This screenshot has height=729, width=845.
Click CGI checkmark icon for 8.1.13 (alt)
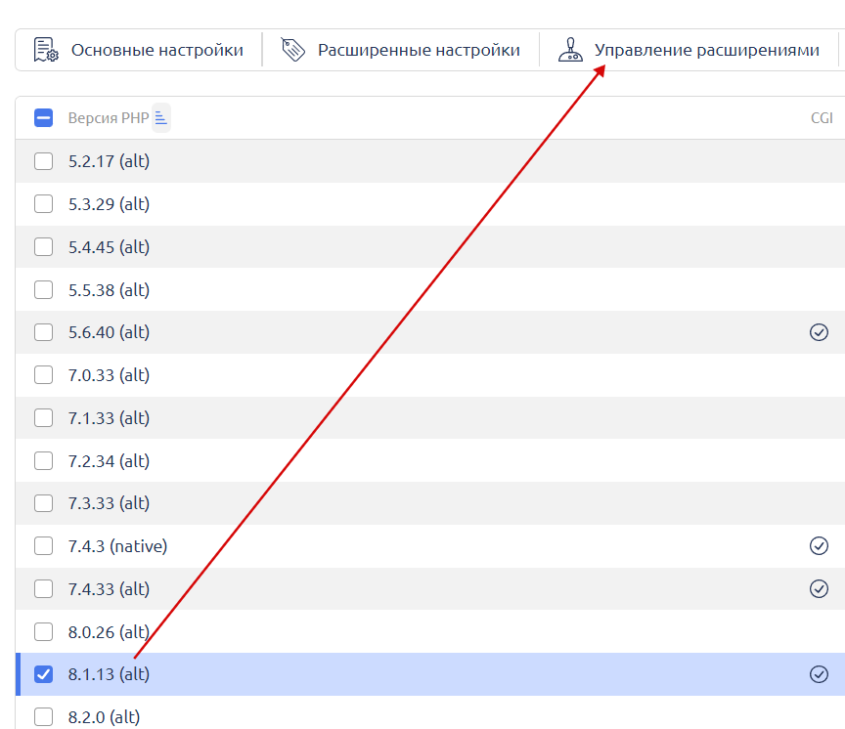[x=819, y=674]
